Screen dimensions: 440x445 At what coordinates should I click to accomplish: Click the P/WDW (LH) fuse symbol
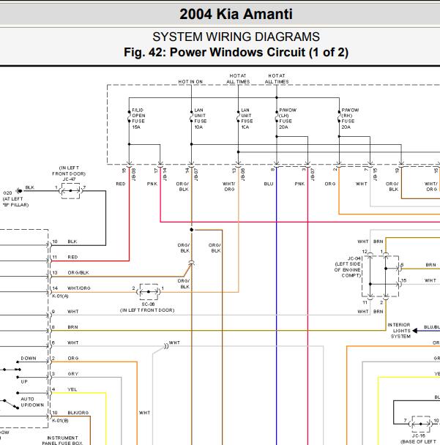click(277, 116)
